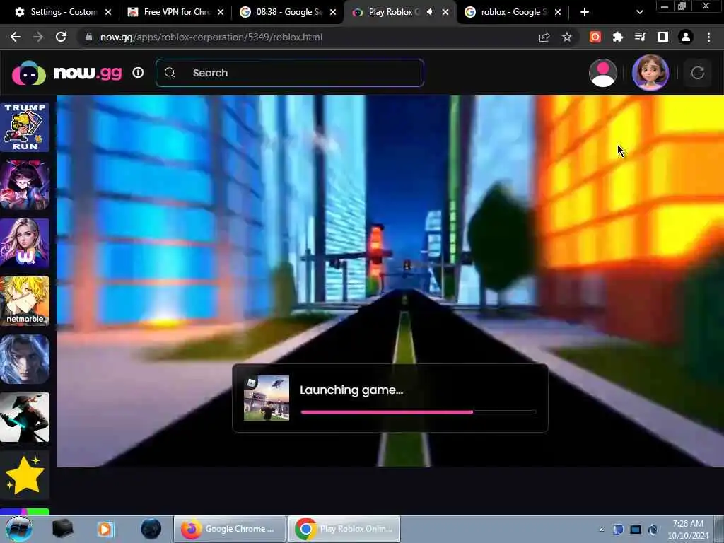Expand the tab search dropdown arrow

click(x=639, y=12)
